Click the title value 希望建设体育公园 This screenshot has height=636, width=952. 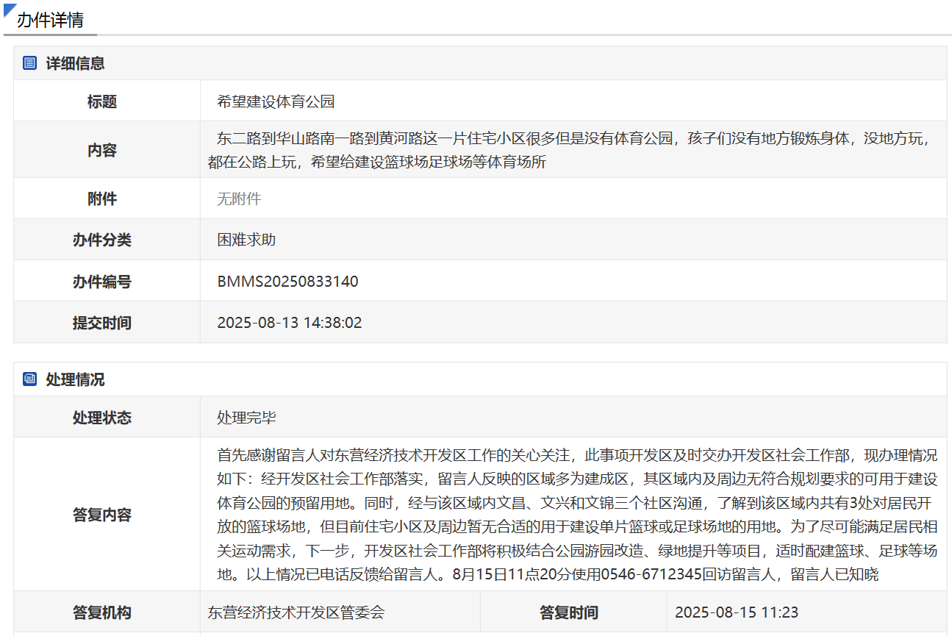[276, 101]
